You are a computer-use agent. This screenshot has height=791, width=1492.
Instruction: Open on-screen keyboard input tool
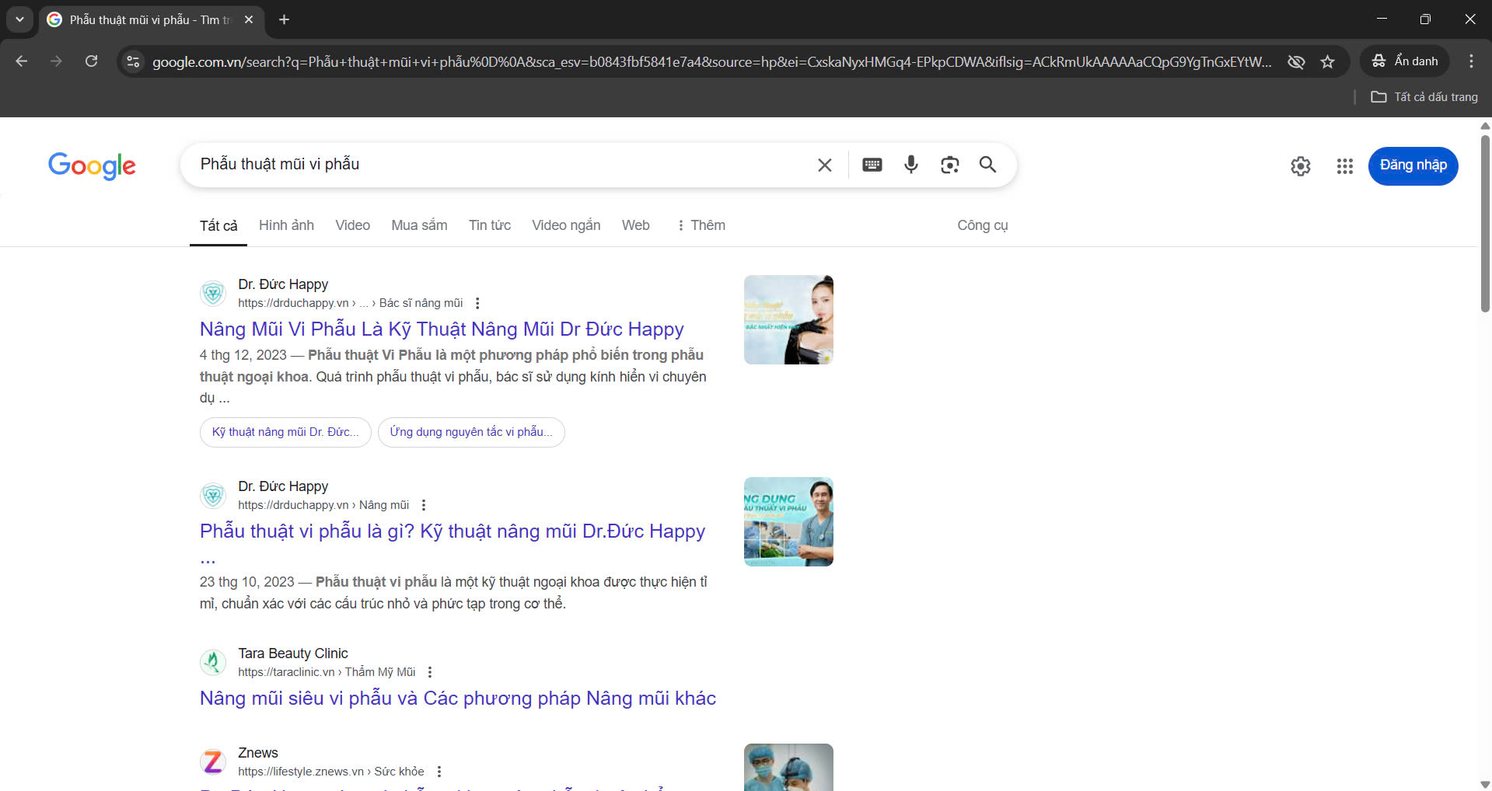pos(872,165)
